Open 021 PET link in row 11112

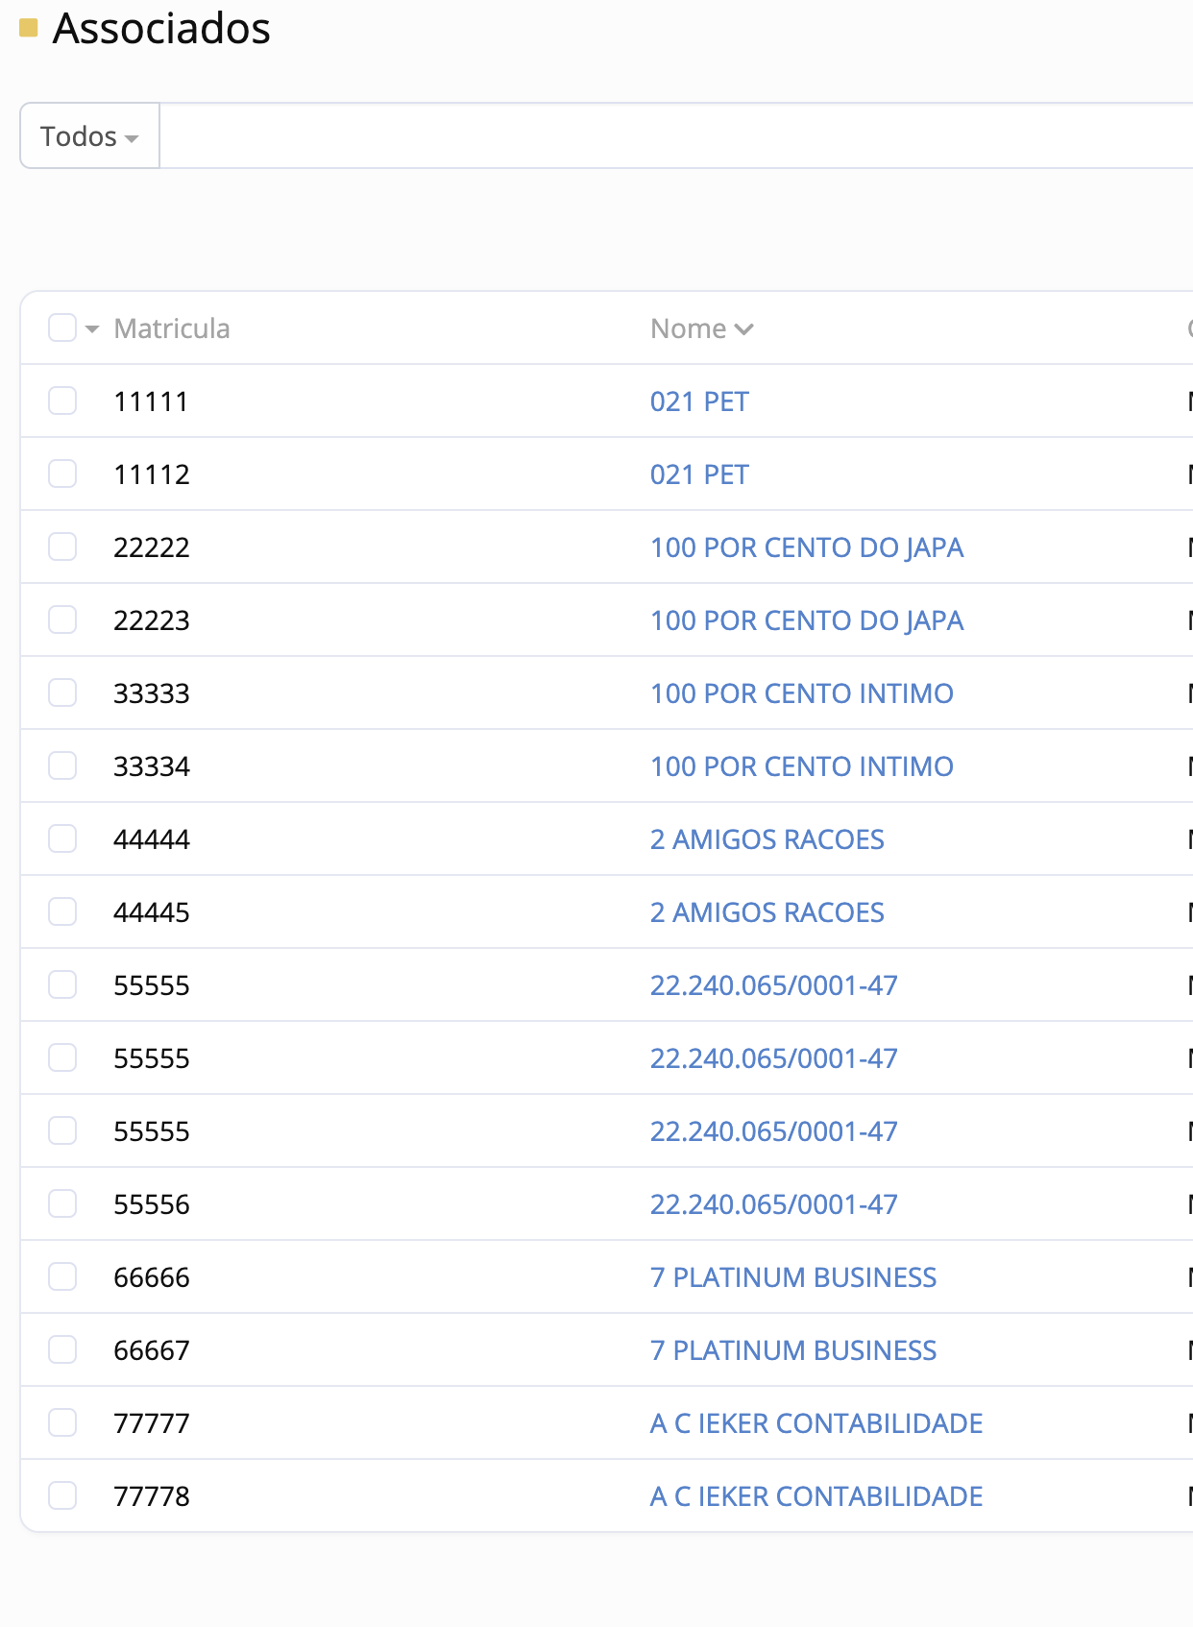[699, 474]
